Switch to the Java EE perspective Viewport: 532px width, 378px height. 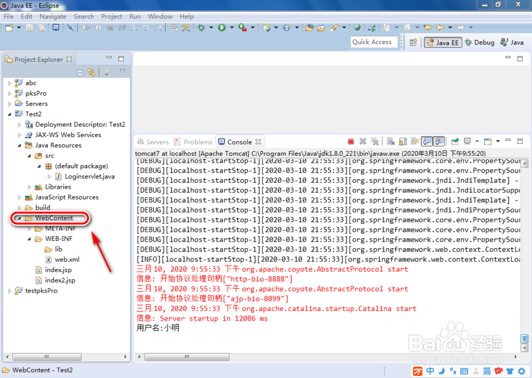(443, 43)
